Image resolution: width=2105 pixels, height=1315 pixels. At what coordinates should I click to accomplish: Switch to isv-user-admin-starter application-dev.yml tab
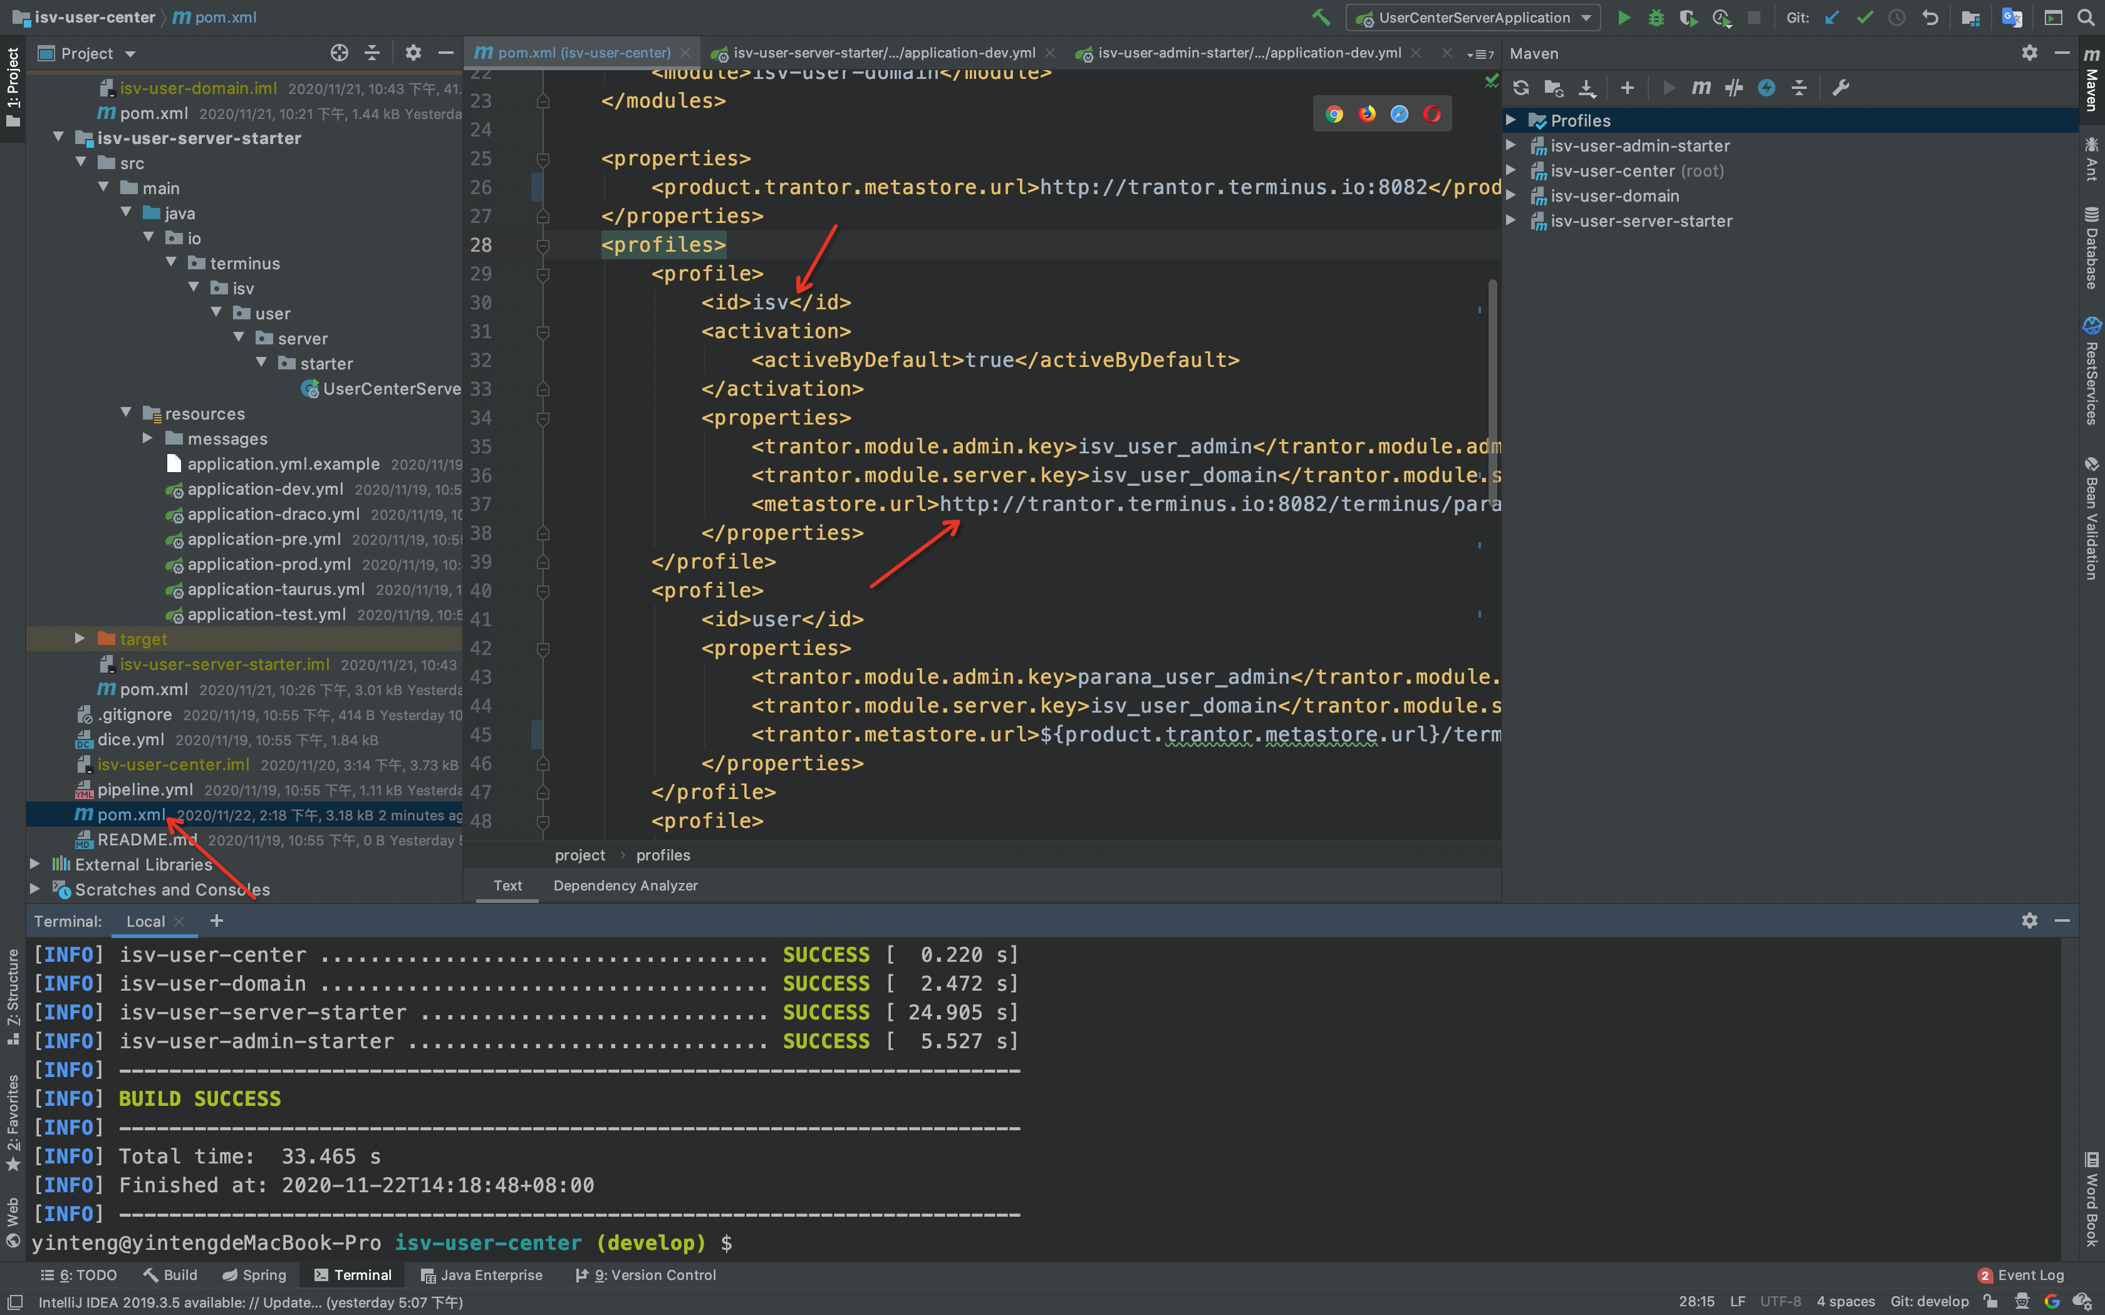[x=1249, y=53]
